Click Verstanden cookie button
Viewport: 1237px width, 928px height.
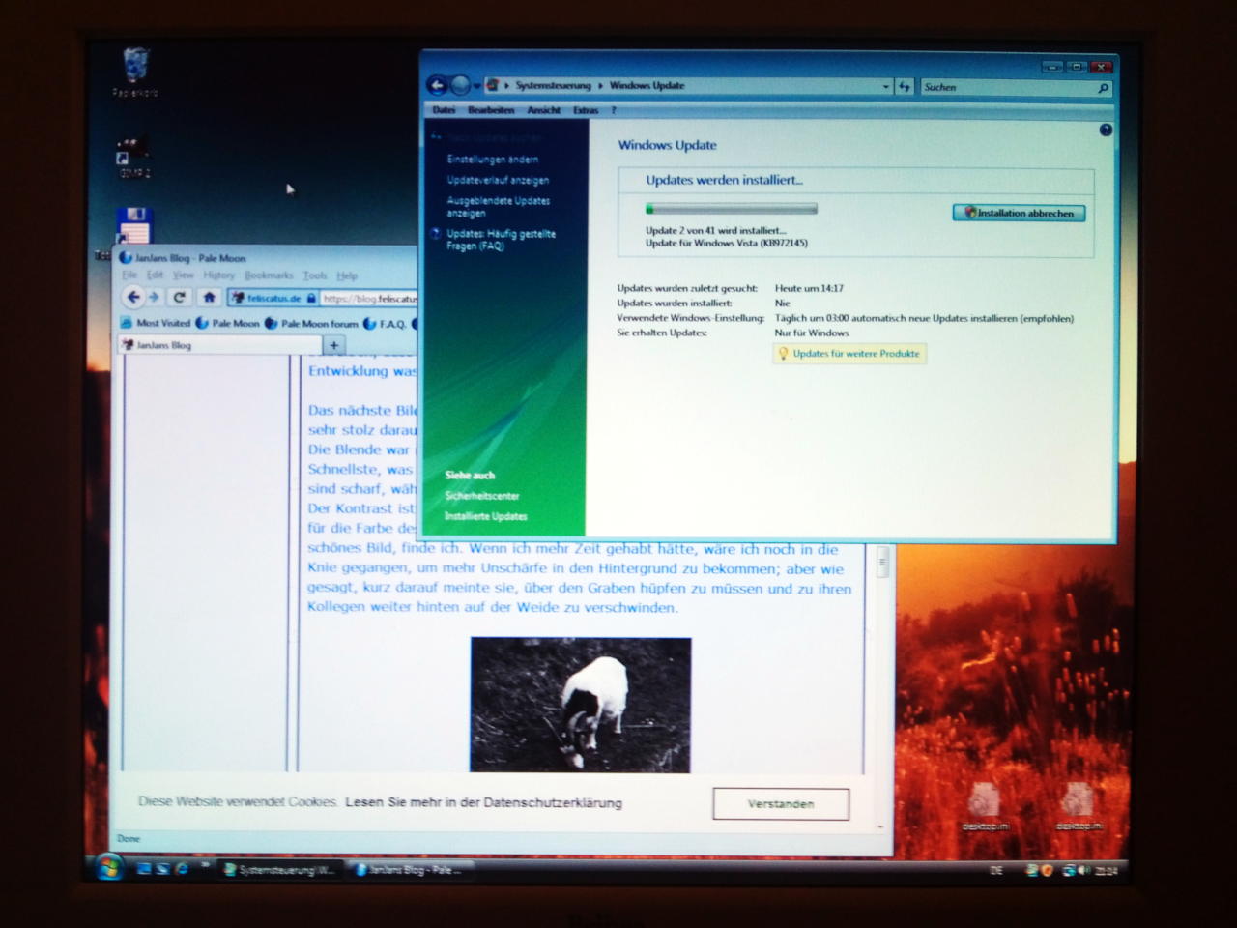coord(781,804)
